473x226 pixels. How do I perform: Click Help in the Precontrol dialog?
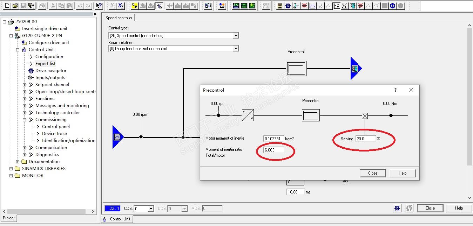click(x=403, y=173)
